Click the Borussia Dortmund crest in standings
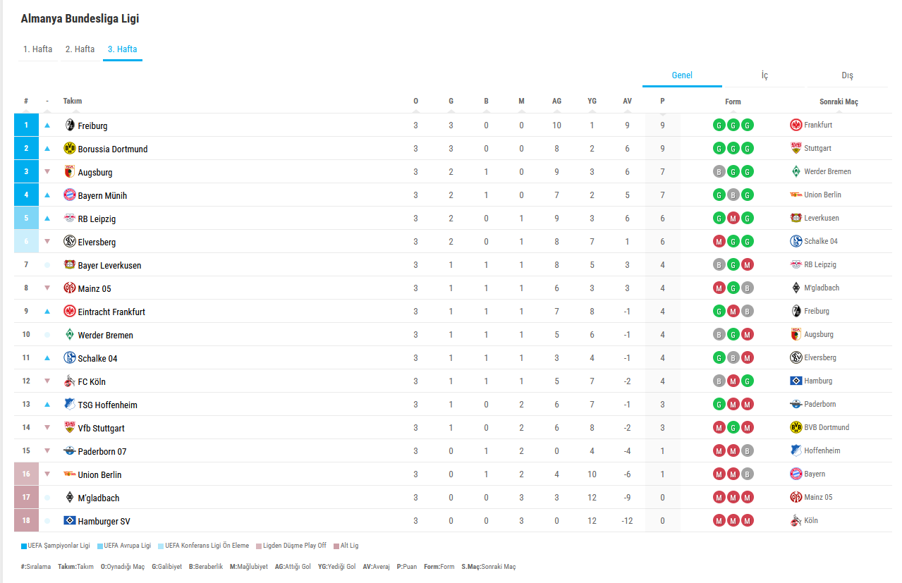 pos(69,148)
